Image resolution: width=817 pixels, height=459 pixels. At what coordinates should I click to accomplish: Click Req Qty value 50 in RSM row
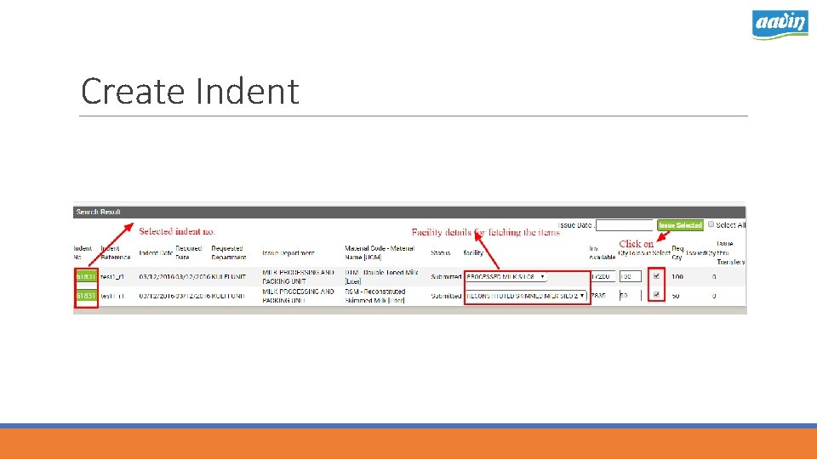[675, 296]
